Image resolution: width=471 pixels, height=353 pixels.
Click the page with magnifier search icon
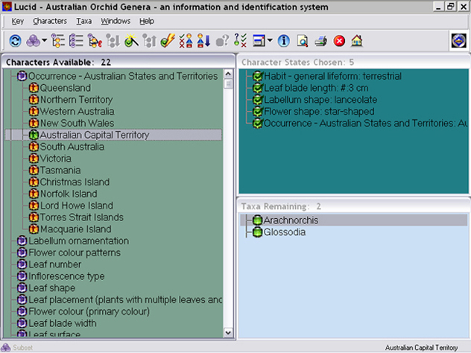302,41
